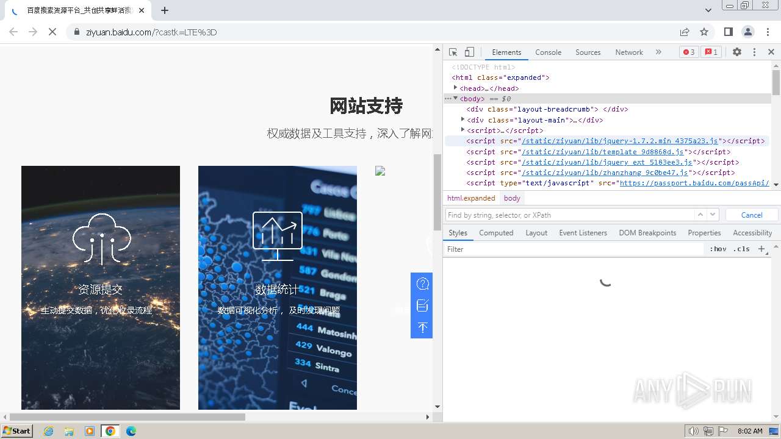The width and height of the screenshot is (781, 439).
Task: Open the 数据统计 card
Action: pos(278,288)
